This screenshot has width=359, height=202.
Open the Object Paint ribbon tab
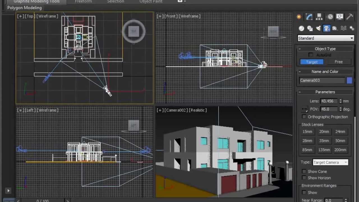151,2
